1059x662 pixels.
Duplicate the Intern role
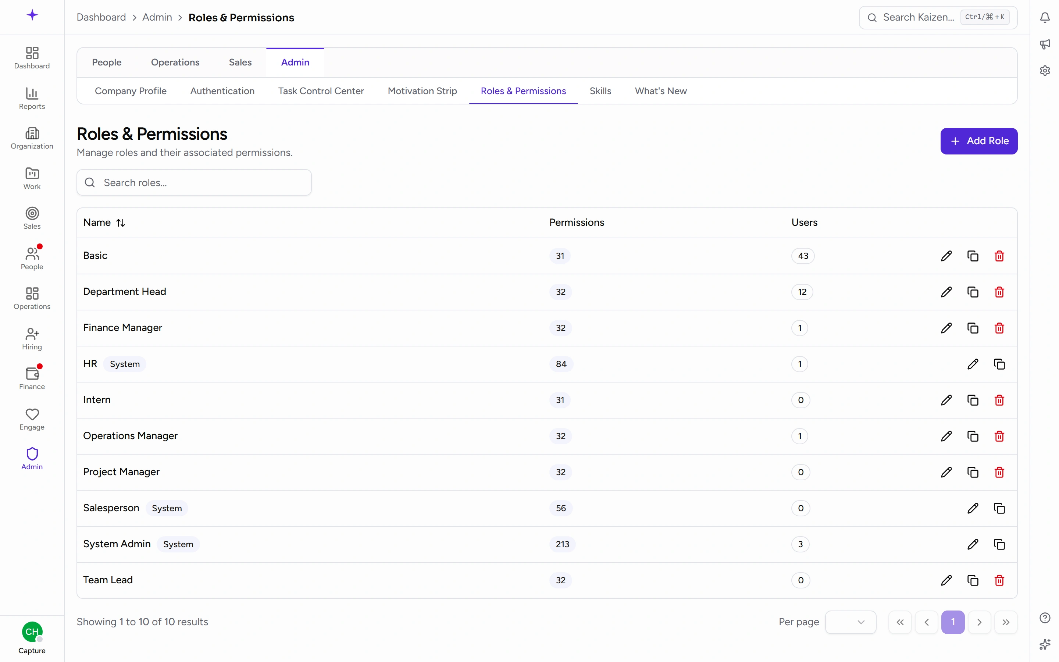[972, 400]
